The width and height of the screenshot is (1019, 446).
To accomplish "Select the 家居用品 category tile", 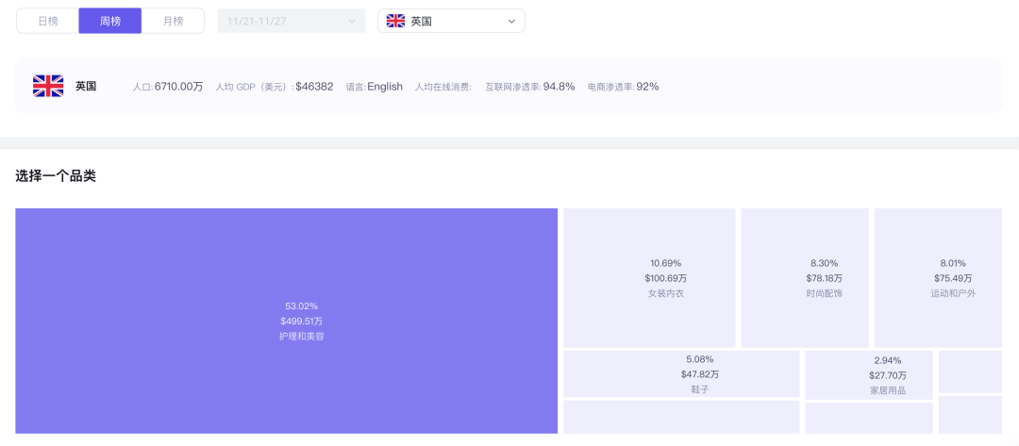I will [869, 375].
